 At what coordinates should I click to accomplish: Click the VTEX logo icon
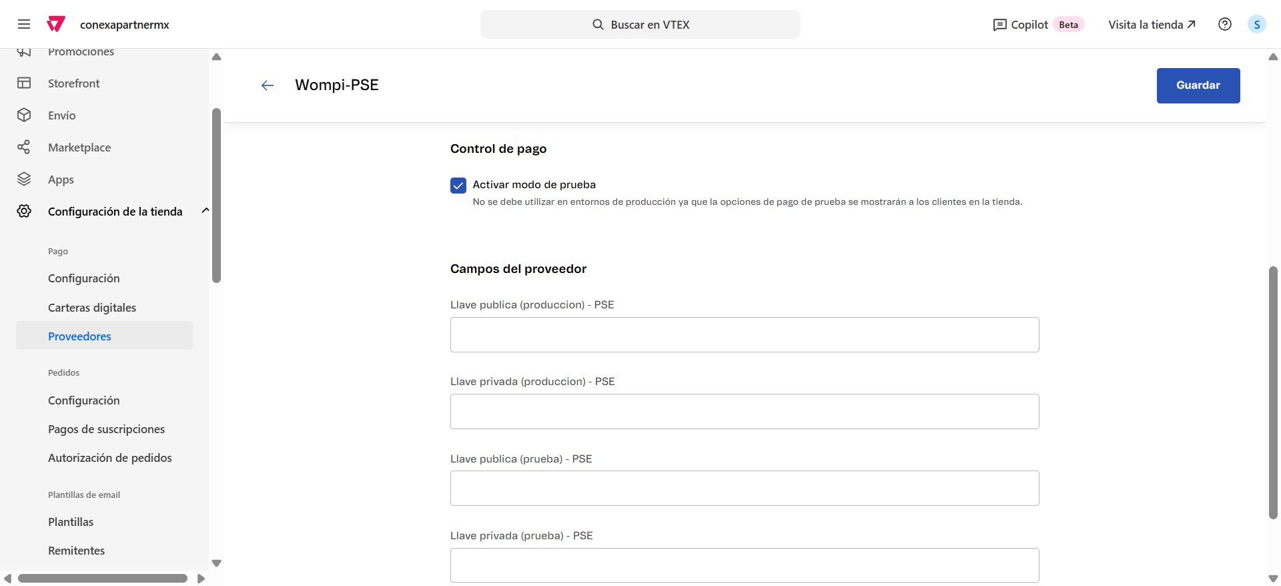[56, 25]
